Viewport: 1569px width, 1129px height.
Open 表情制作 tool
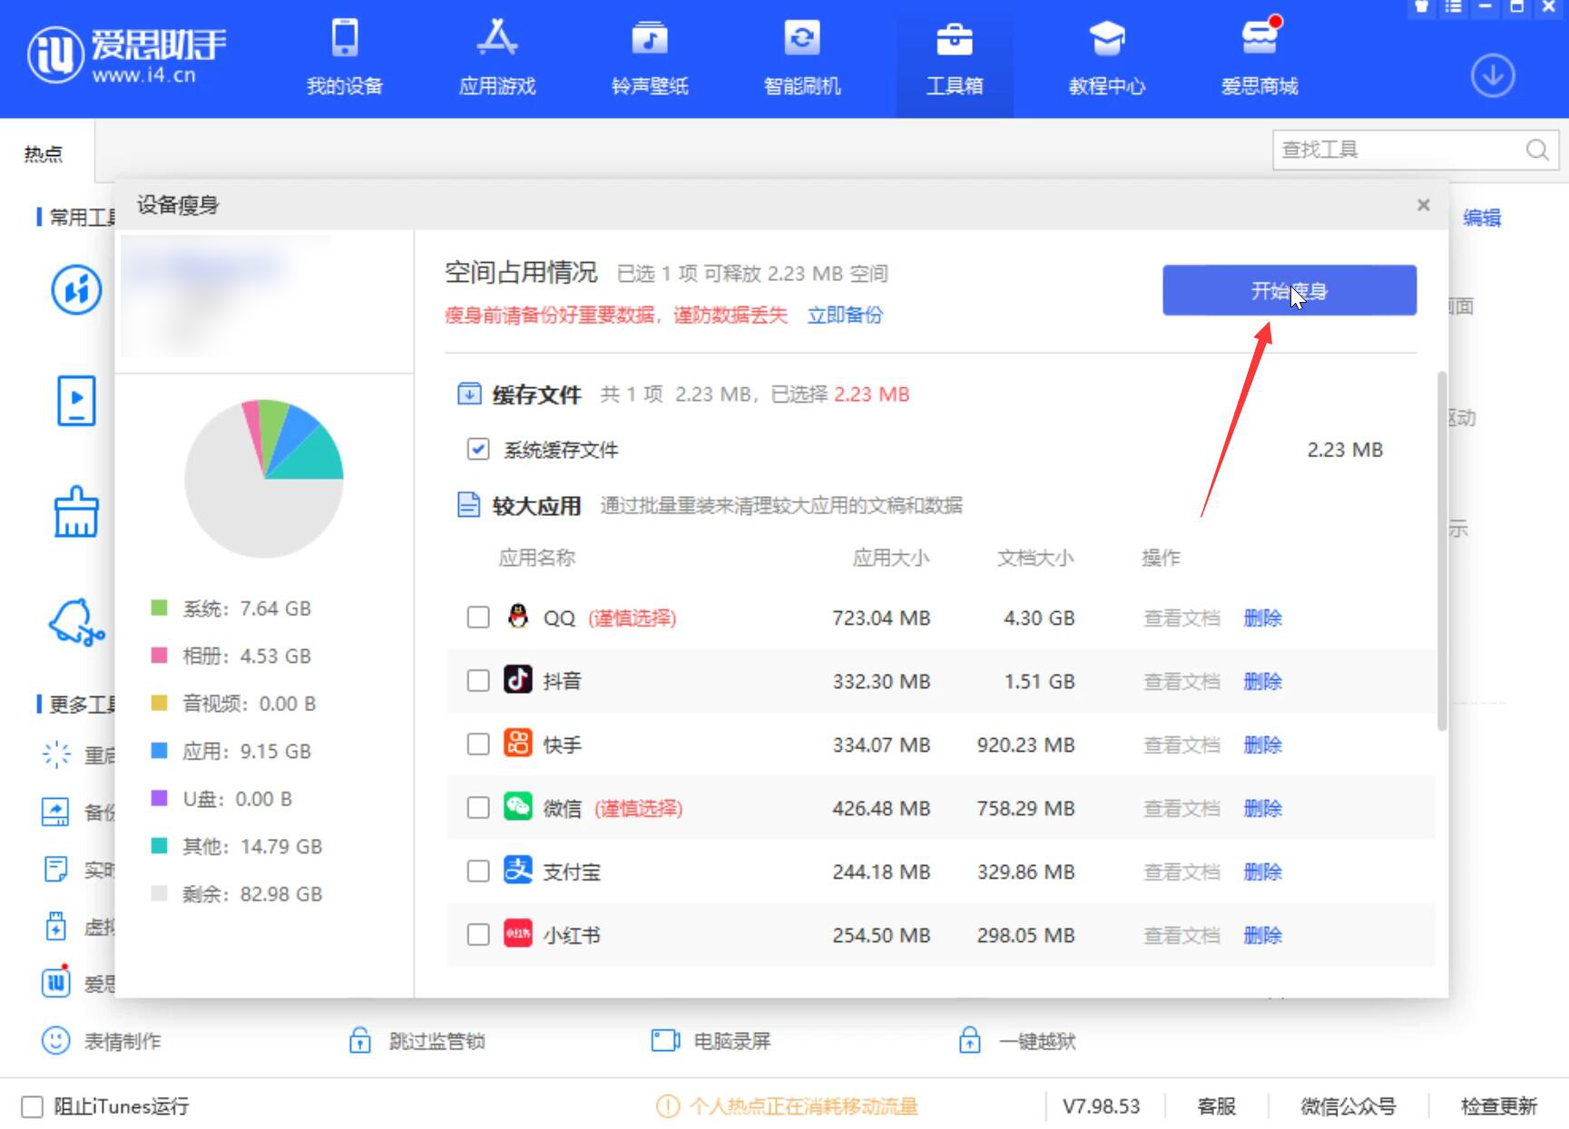click(x=102, y=1040)
